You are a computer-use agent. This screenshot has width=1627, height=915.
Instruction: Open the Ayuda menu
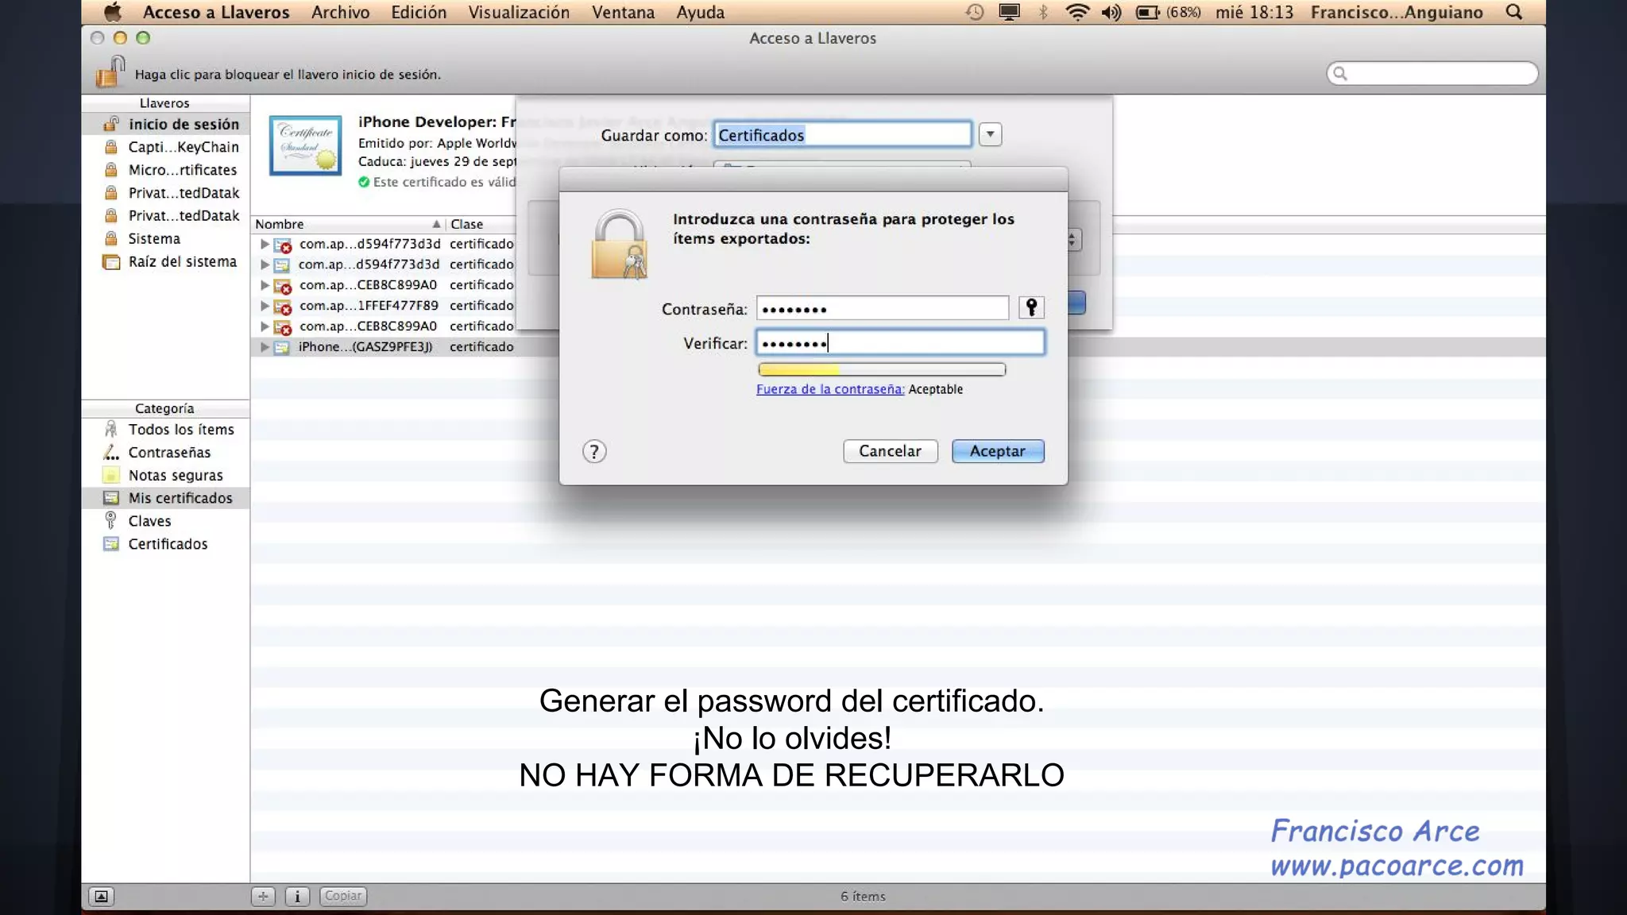tap(700, 12)
